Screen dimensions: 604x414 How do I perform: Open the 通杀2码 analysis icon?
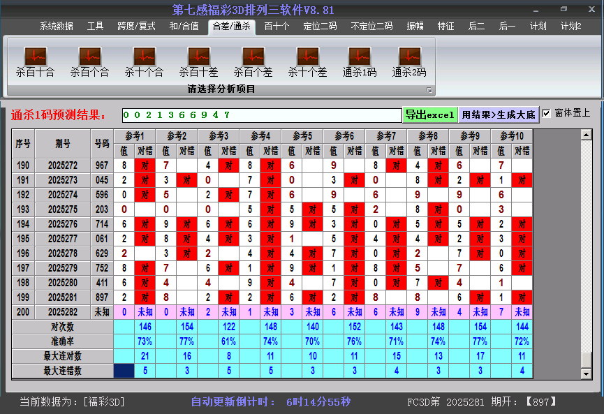pos(409,57)
